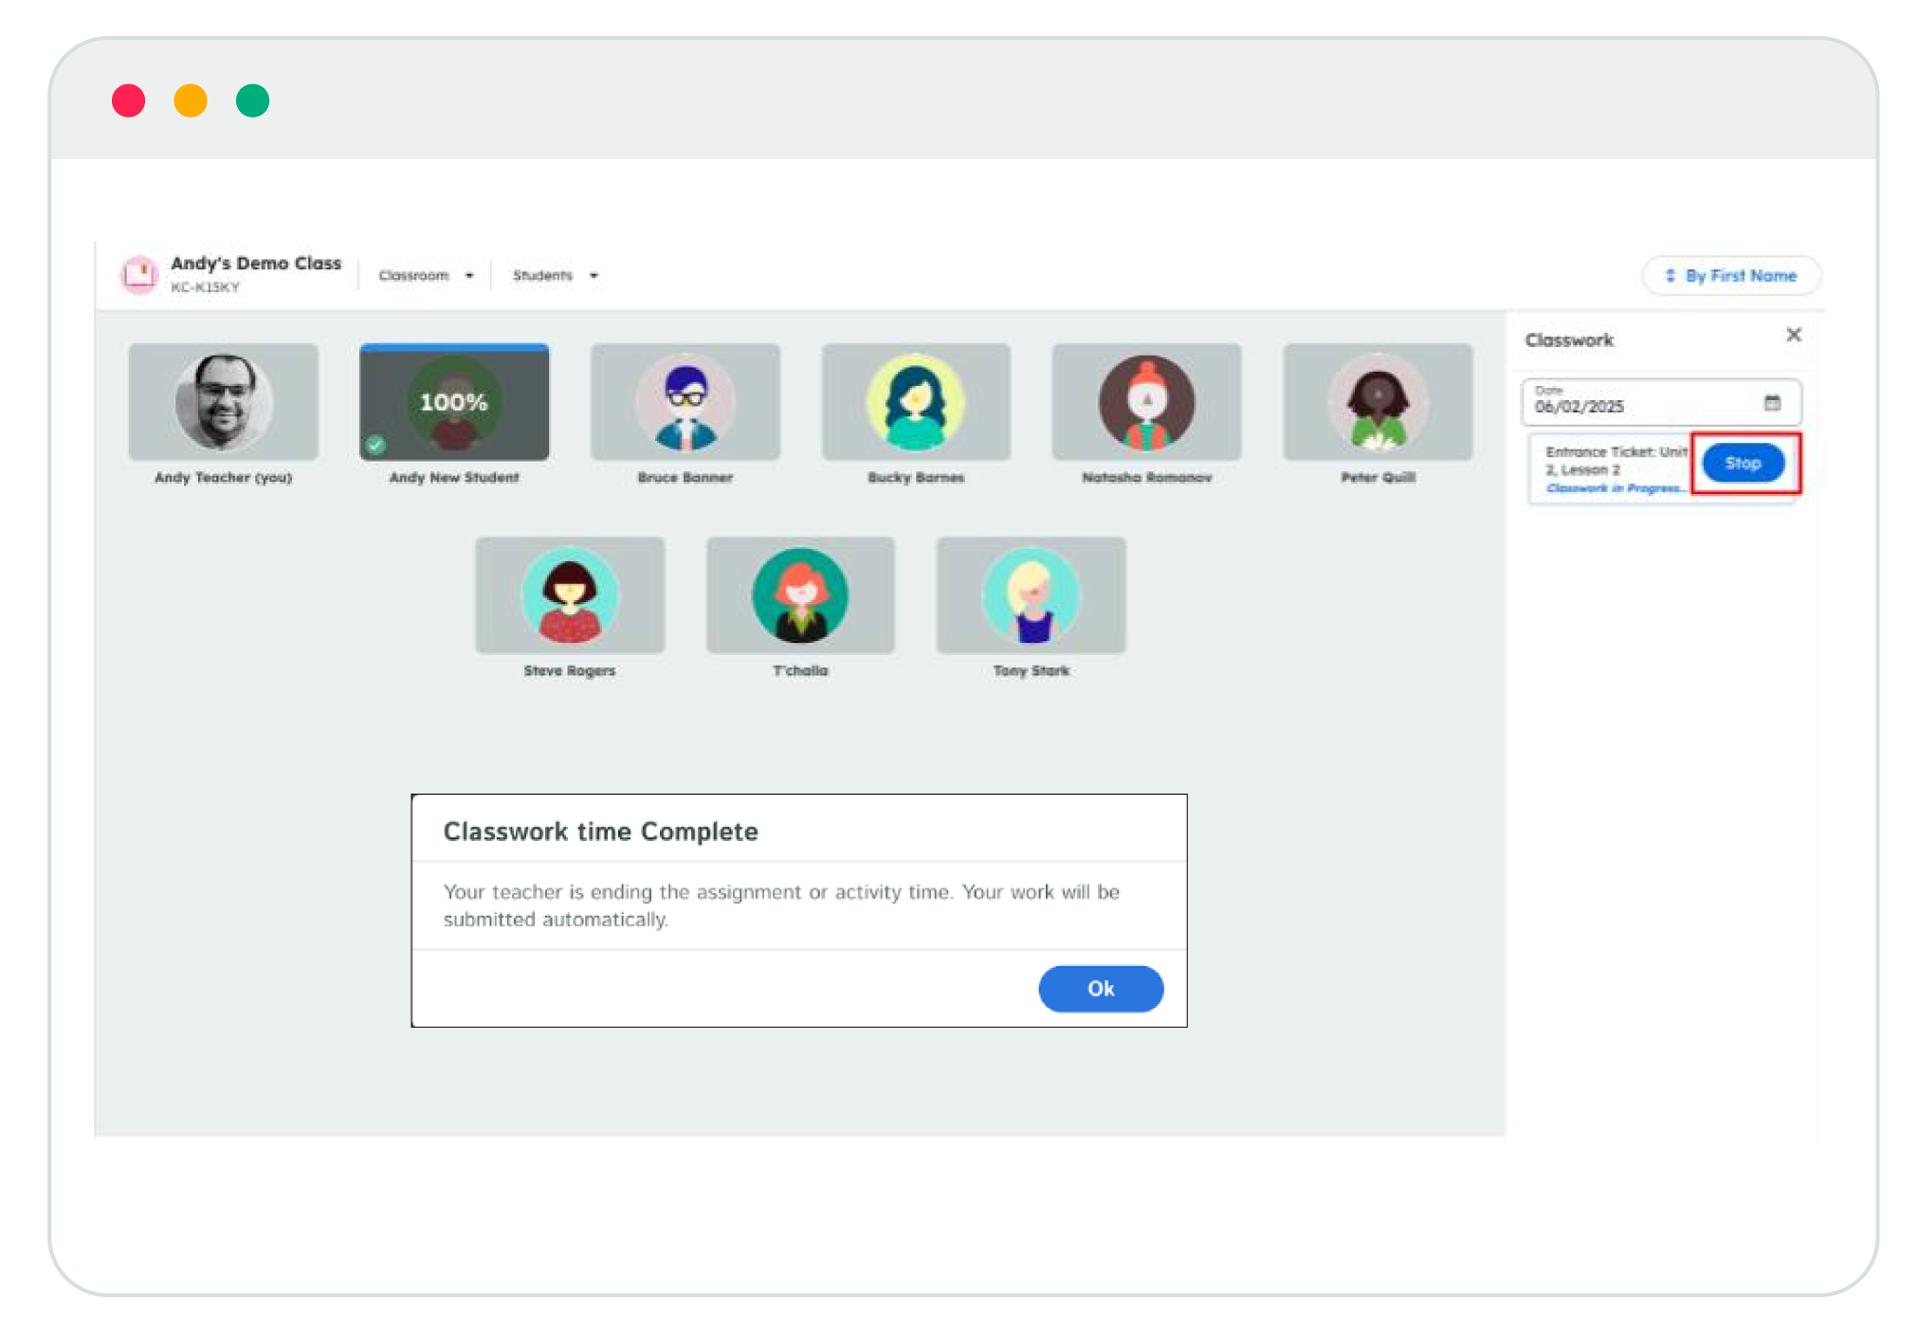This screenshot has width=1918, height=1336.
Task: Expand the Classroom dropdown
Action: (x=426, y=276)
